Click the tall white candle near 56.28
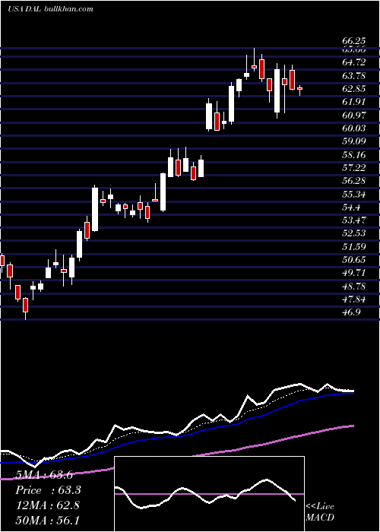The width and height of the screenshot is (380, 532). tap(95, 209)
